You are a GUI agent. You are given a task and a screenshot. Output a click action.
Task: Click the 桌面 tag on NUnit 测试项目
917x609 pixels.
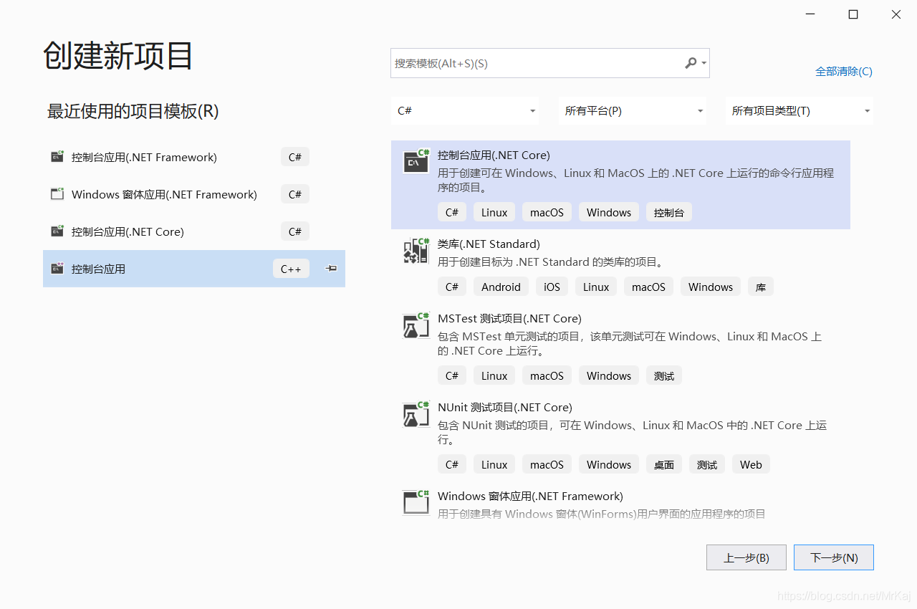pyautogui.click(x=664, y=464)
